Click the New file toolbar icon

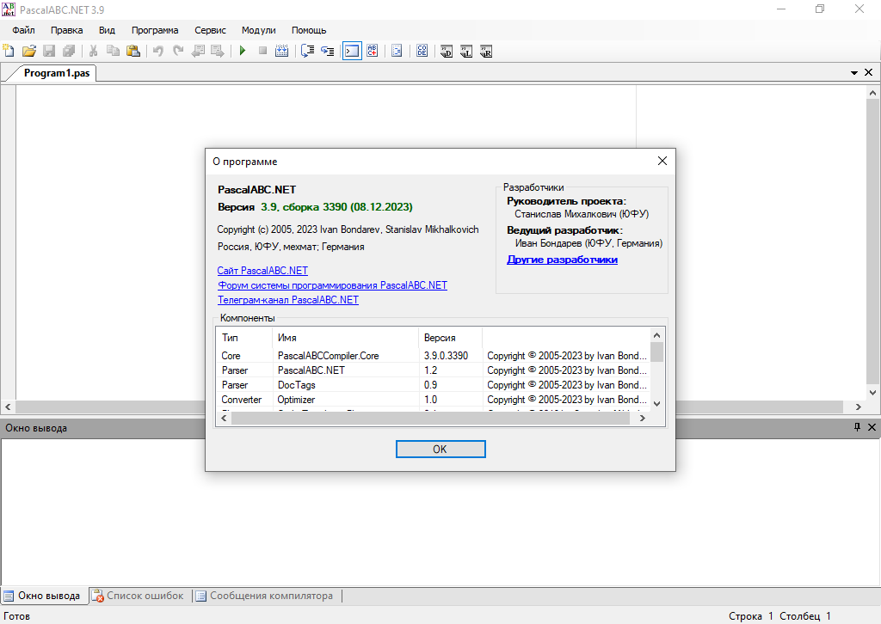pyautogui.click(x=9, y=52)
